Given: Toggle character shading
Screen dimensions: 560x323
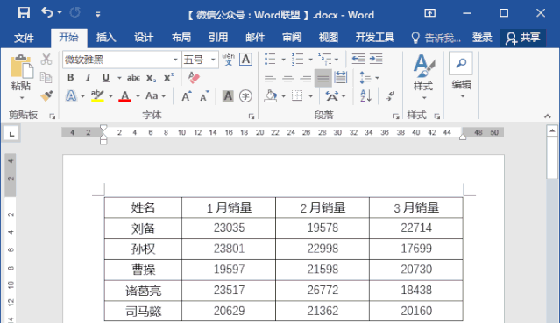Looking at the screenshot, I should [228, 96].
